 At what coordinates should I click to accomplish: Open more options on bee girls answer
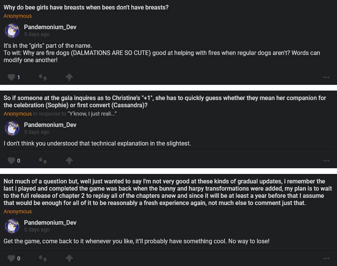click(326, 77)
